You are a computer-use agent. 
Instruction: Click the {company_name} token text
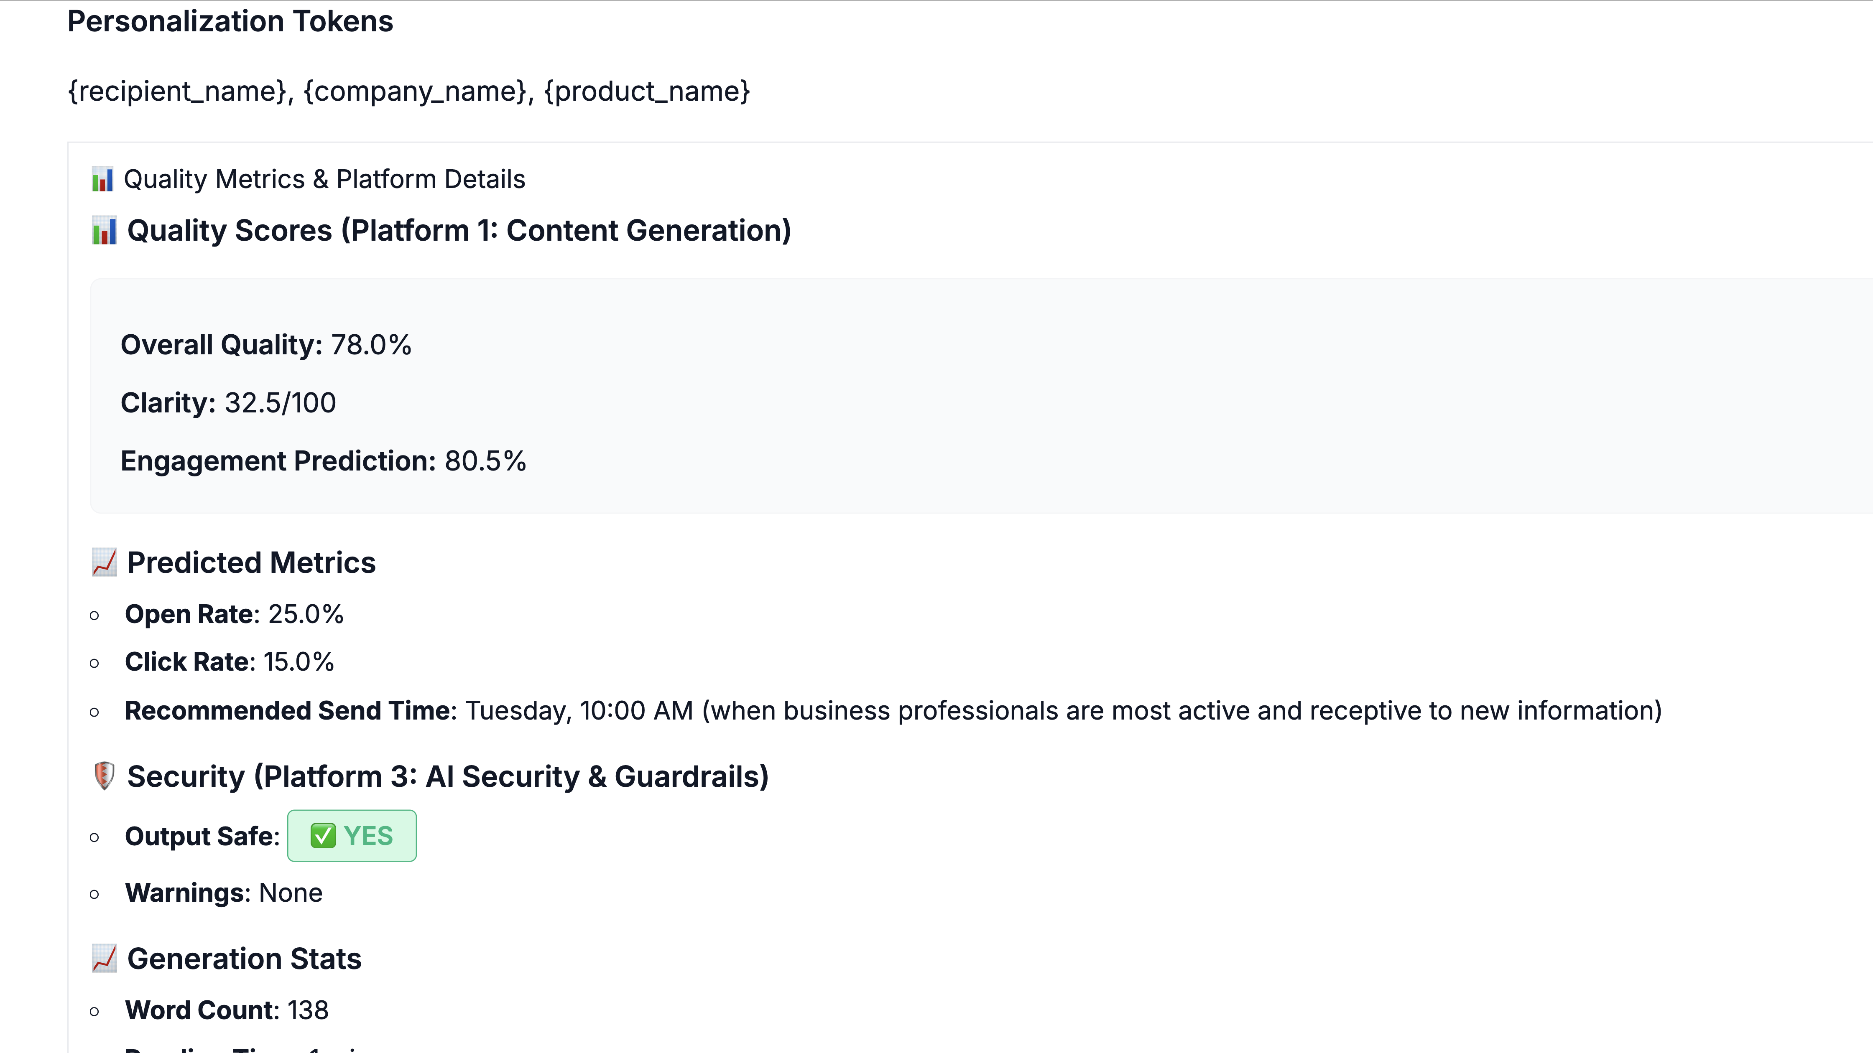[x=414, y=92]
